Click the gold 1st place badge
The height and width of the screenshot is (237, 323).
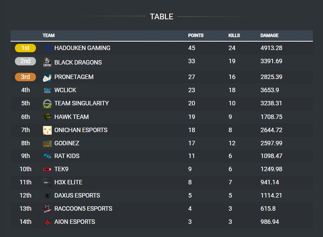point(25,48)
